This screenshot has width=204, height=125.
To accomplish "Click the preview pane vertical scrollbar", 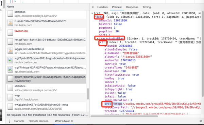I will (203, 54).
